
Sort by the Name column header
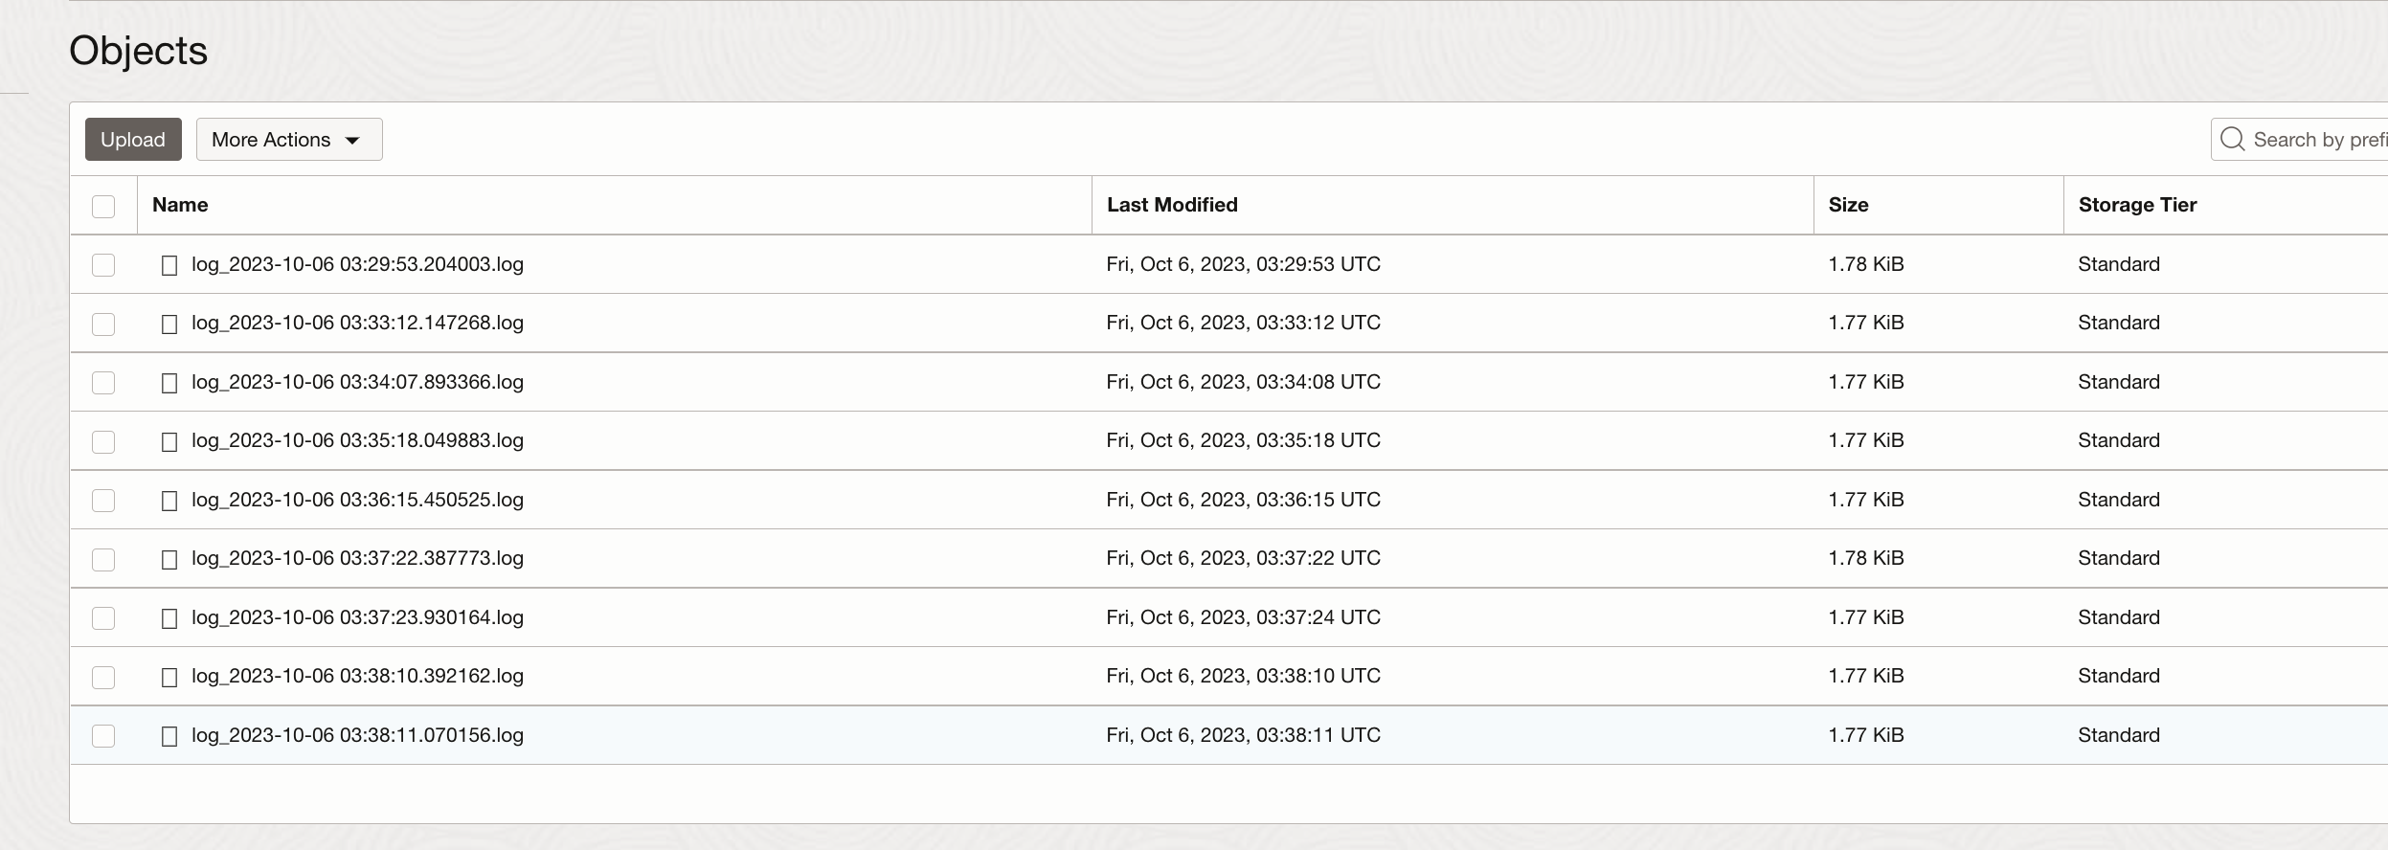click(x=180, y=205)
